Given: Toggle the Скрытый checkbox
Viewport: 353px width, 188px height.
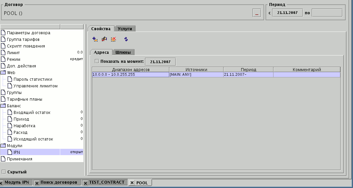Looking at the screenshot, I should point(4,172).
